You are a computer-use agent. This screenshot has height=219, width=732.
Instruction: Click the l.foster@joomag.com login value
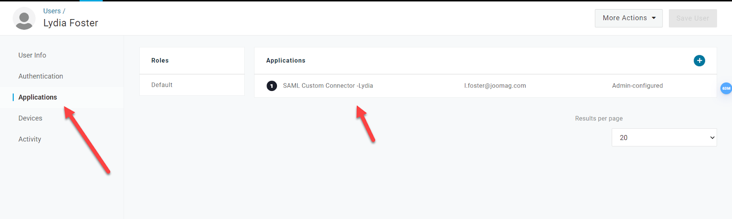[x=495, y=86]
